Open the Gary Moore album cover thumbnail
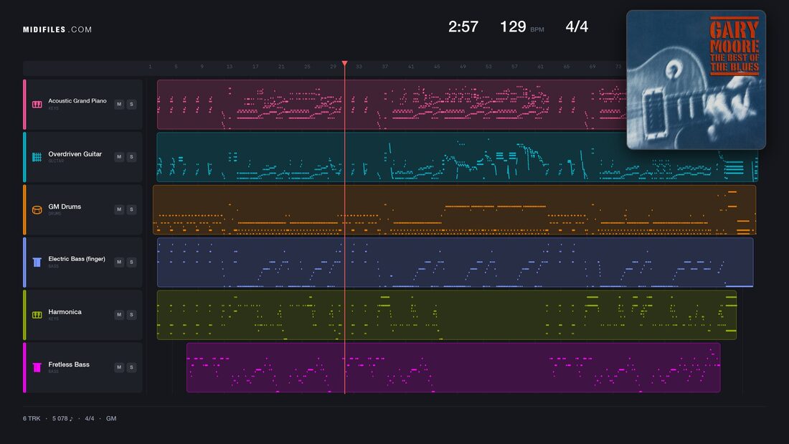 pyautogui.click(x=696, y=80)
